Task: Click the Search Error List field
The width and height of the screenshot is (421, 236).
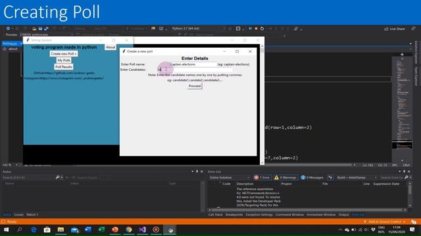Action: tap(392, 178)
